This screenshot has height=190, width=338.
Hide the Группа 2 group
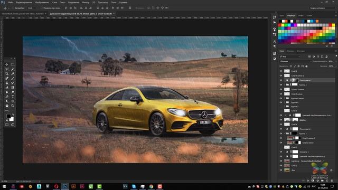(280, 84)
